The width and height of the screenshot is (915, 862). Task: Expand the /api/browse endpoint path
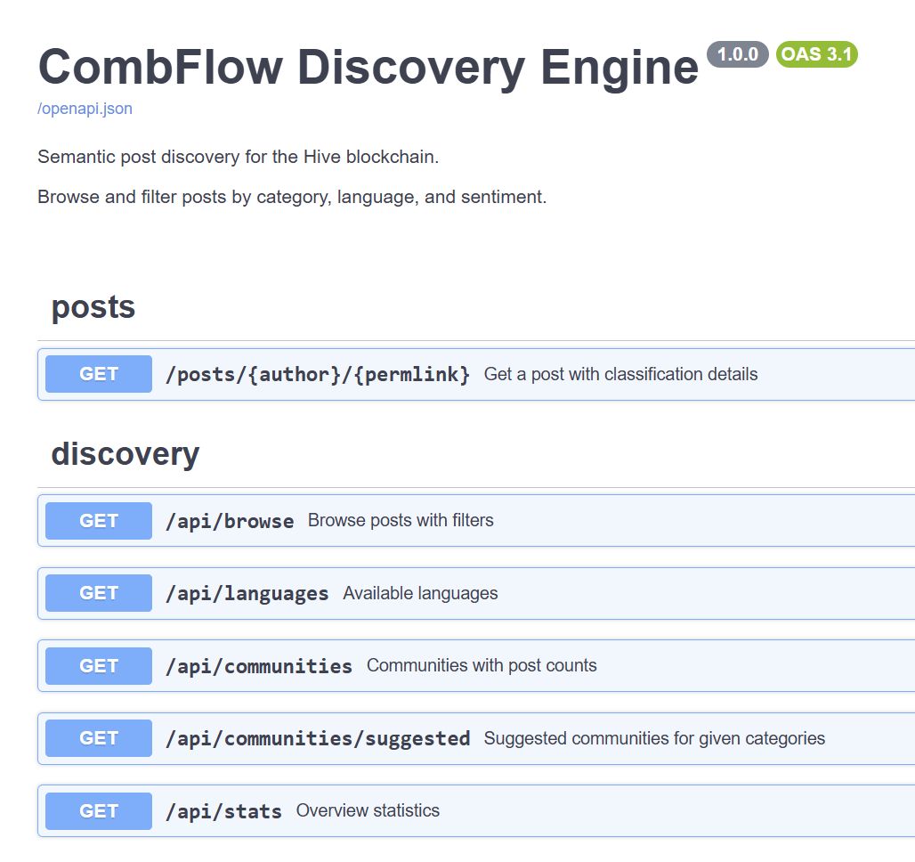click(x=230, y=521)
